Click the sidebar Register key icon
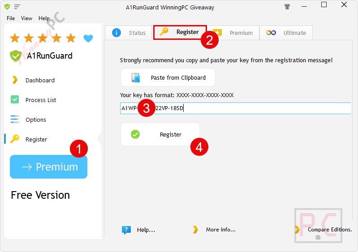This screenshot has width=358, height=252. click(x=15, y=139)
